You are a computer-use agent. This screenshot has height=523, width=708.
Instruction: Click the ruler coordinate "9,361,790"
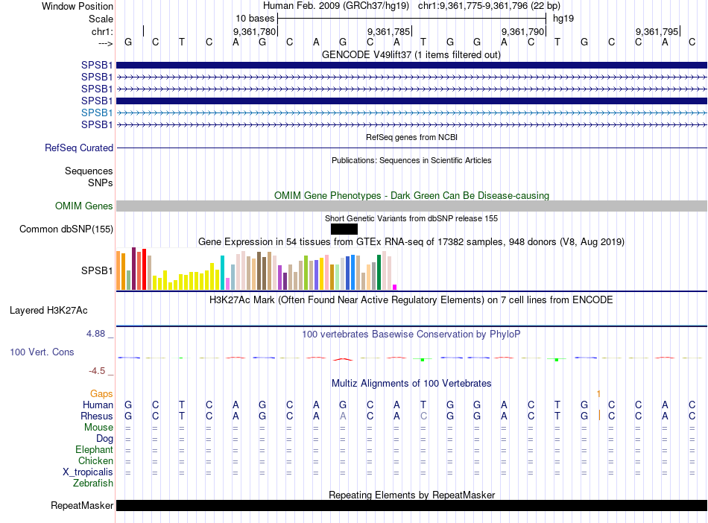pos(522,31)
